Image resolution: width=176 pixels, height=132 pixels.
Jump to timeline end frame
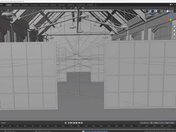pos(82,123)
